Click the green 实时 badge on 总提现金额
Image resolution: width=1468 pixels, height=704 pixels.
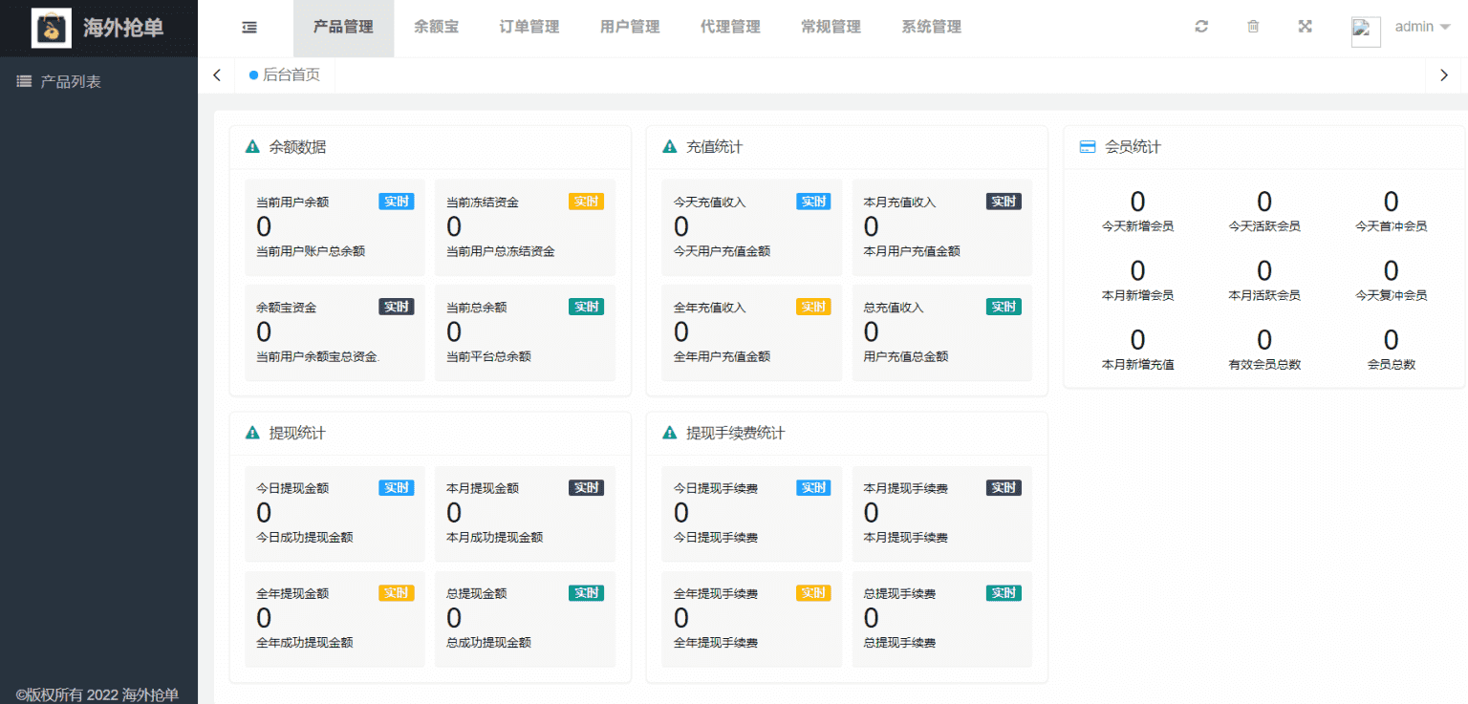[586, 593]
